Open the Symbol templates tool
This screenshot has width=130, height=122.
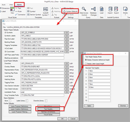31,11
